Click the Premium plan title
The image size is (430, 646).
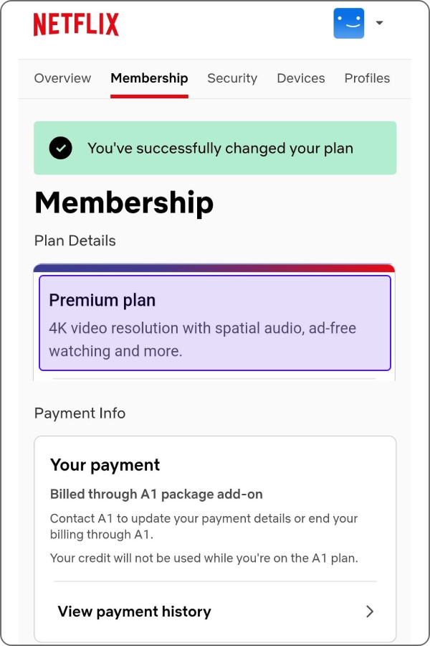(x=102, y=300)
